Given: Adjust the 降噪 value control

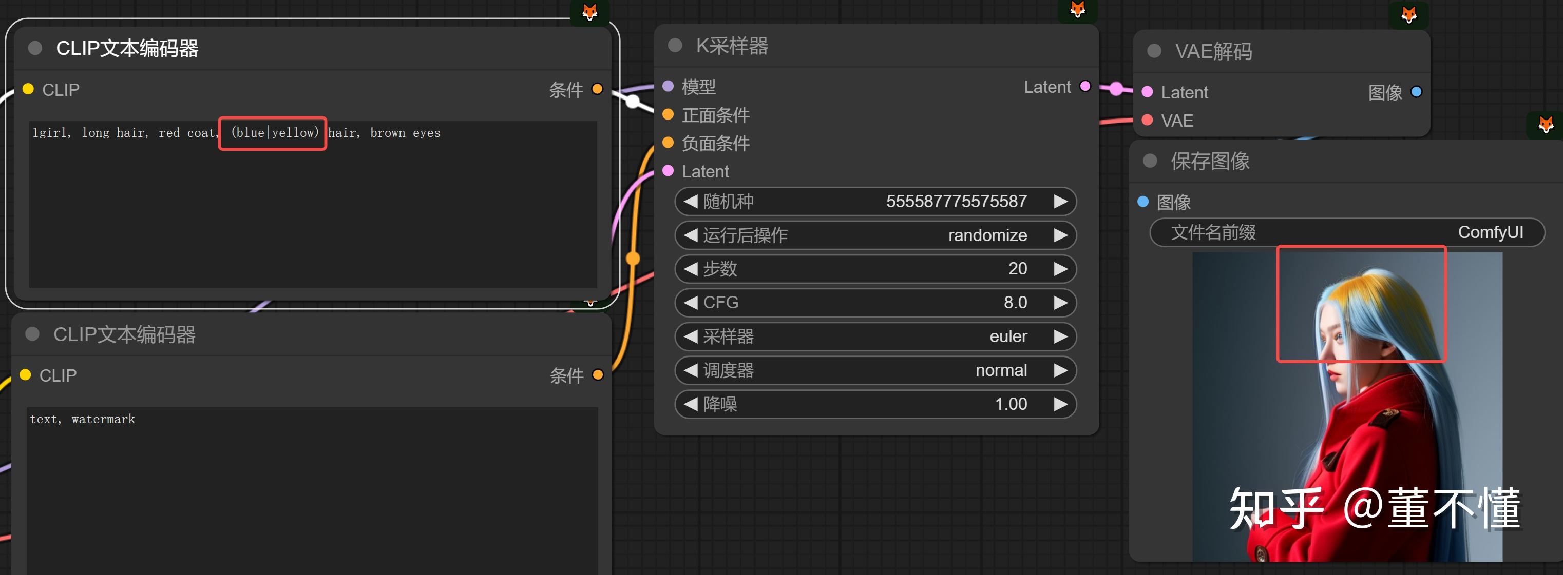Looking at the screenshot, I should pyautogui.click(x=876, y=404).
